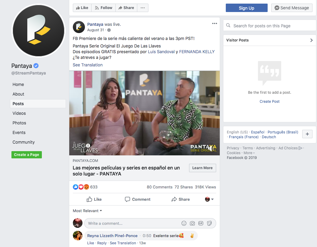The width and height of the screenshot is (317, 247).
Task: Insert a GIF into the comment
Action: click(201, 223)
